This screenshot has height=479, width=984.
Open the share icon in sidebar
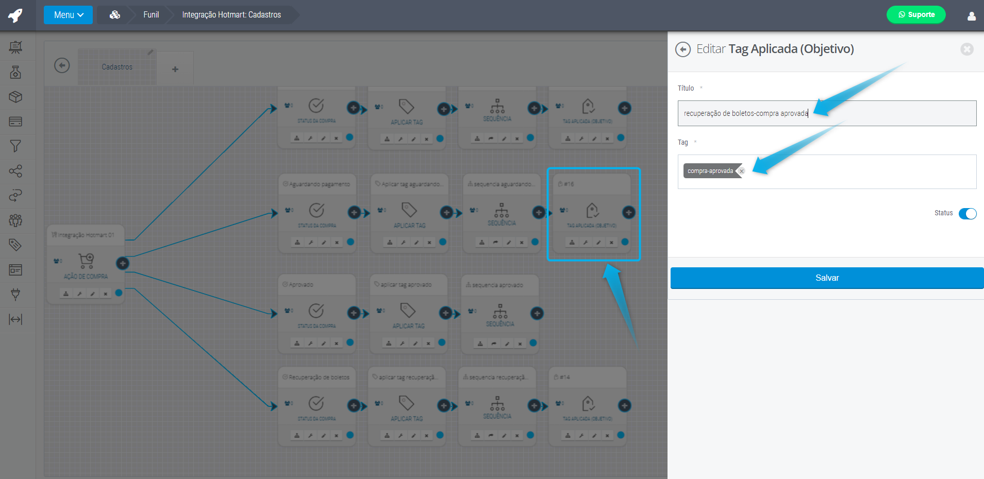pyautogui.click(x=15, y=171)
